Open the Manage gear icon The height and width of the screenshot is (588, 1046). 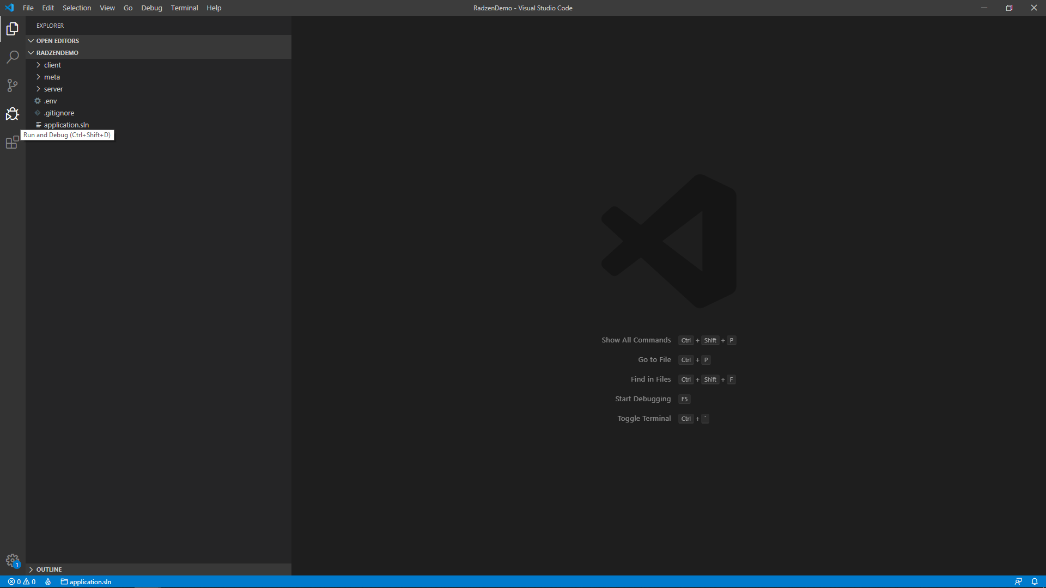pyautogui.click(x=13, y=560)
